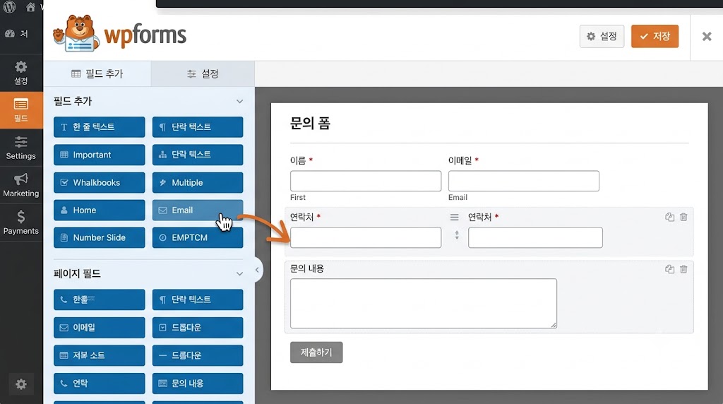723x404 pixels.
Task: Collapse the 페이지 필드 section chevron
Action: point(239,273)
